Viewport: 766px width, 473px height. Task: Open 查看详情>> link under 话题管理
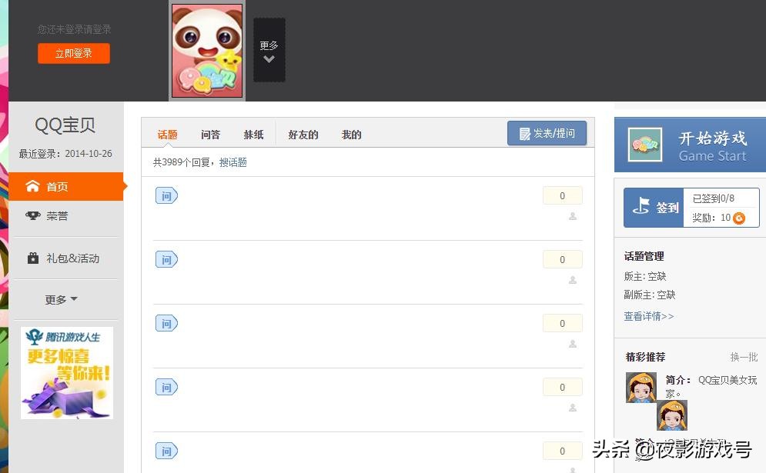(649, 316)
